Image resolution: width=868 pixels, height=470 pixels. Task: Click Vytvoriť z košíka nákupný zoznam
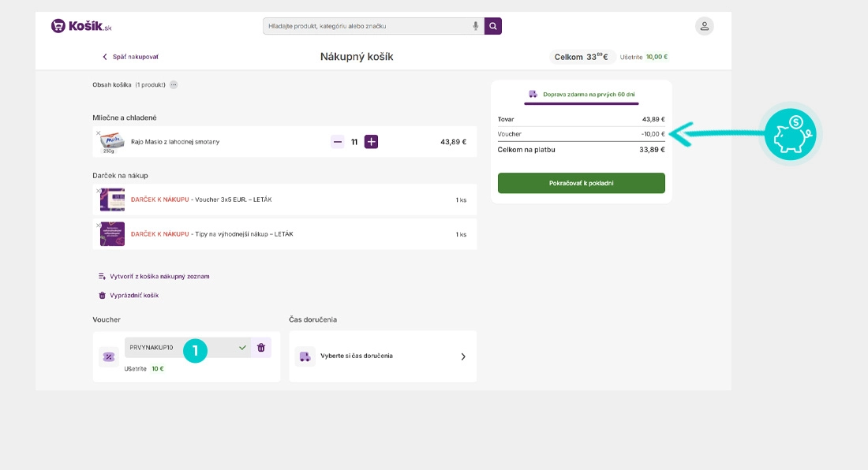pyautogui.click(x=154, y=277)
